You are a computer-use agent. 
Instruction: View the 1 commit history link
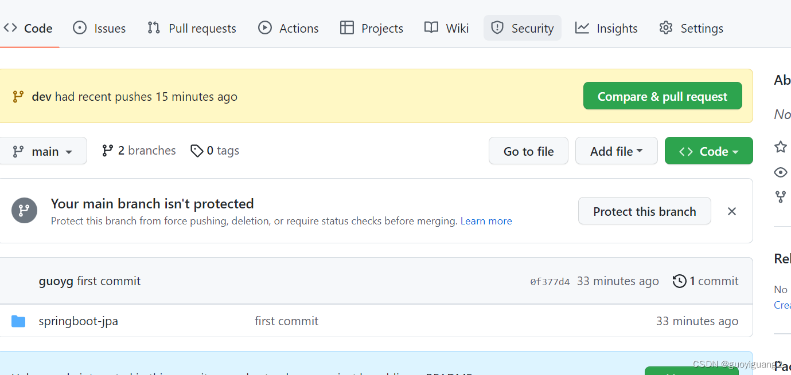(x=706, y=281)
